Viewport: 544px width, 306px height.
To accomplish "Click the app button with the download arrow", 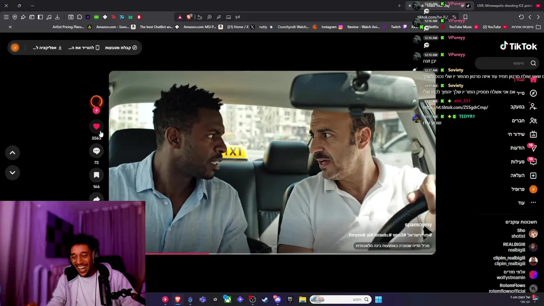I will coord(47,48).
